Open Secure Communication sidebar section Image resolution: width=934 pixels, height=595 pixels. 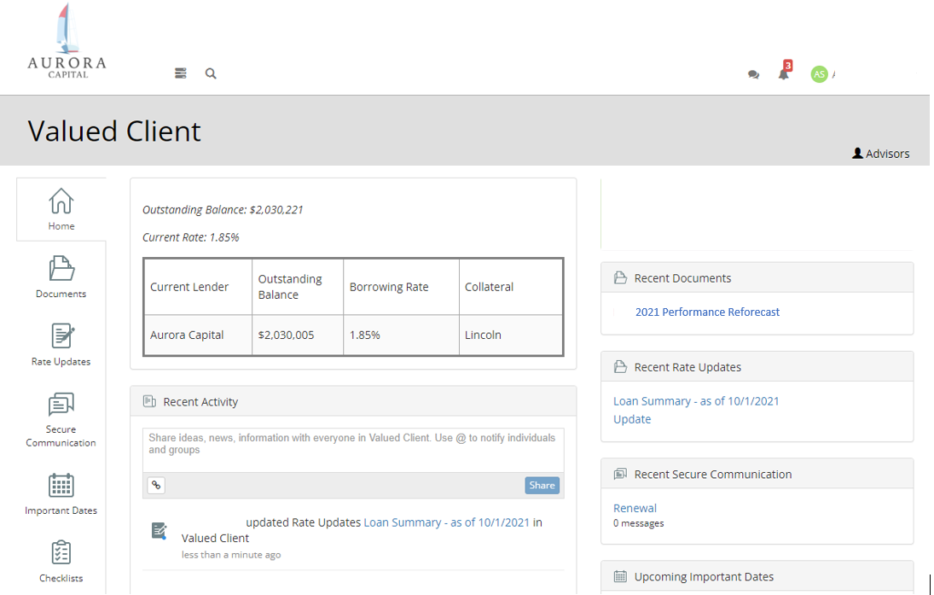[x=61, y=418]
